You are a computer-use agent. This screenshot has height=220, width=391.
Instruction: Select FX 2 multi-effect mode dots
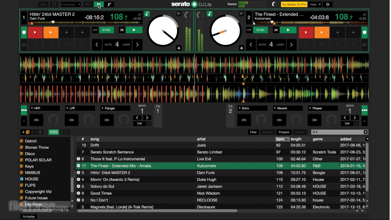(x=365, y=110)
